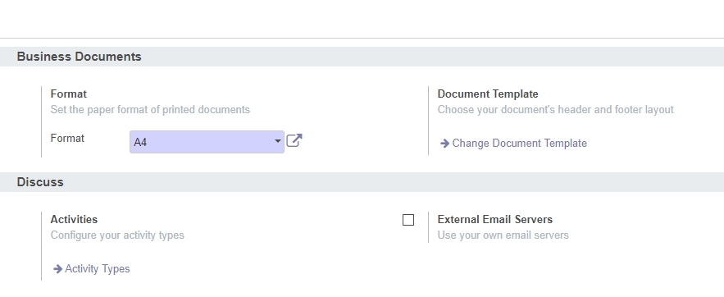Open the external link icon beside Format dropdown
Screen dimensions: 724x297
294,140
